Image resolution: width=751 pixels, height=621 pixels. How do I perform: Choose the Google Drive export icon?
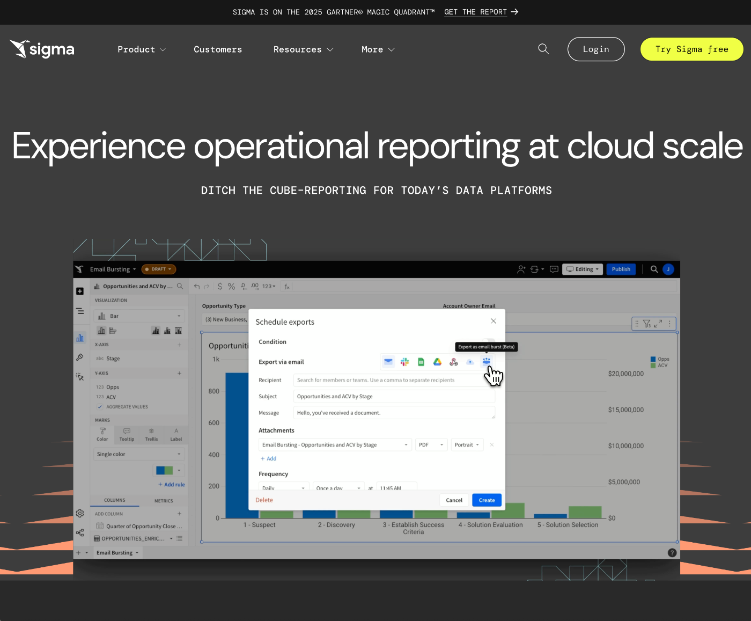[x=438, y=362]
